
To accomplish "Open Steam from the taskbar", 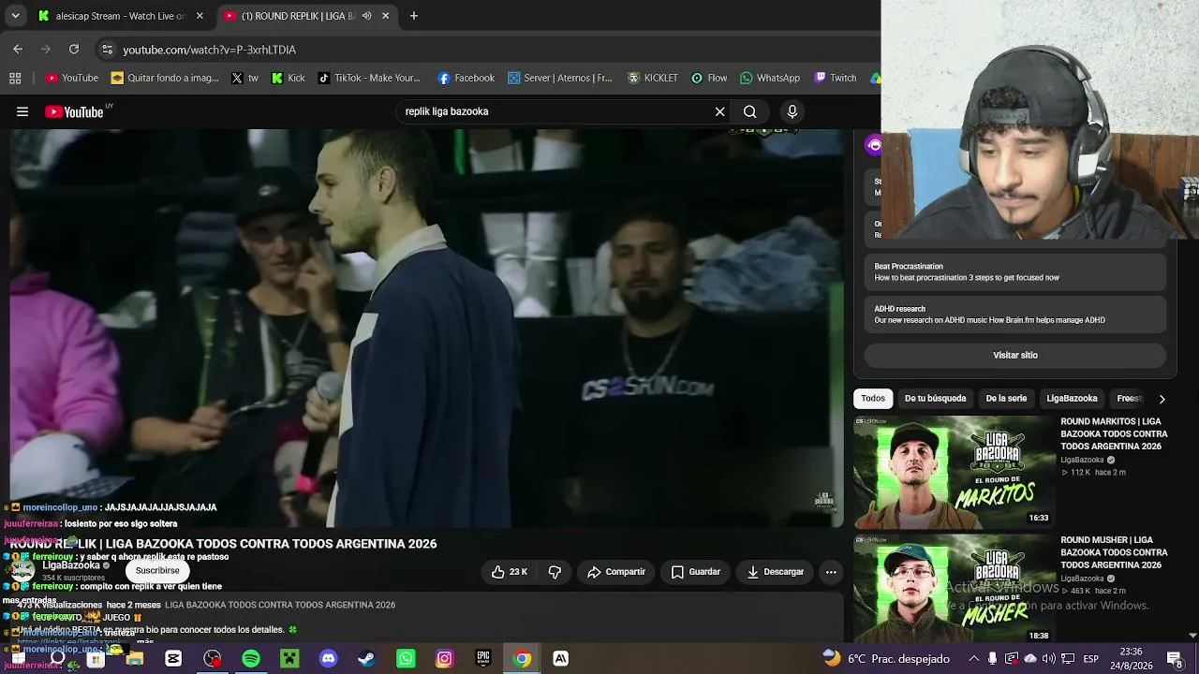I will coord(366,659).
